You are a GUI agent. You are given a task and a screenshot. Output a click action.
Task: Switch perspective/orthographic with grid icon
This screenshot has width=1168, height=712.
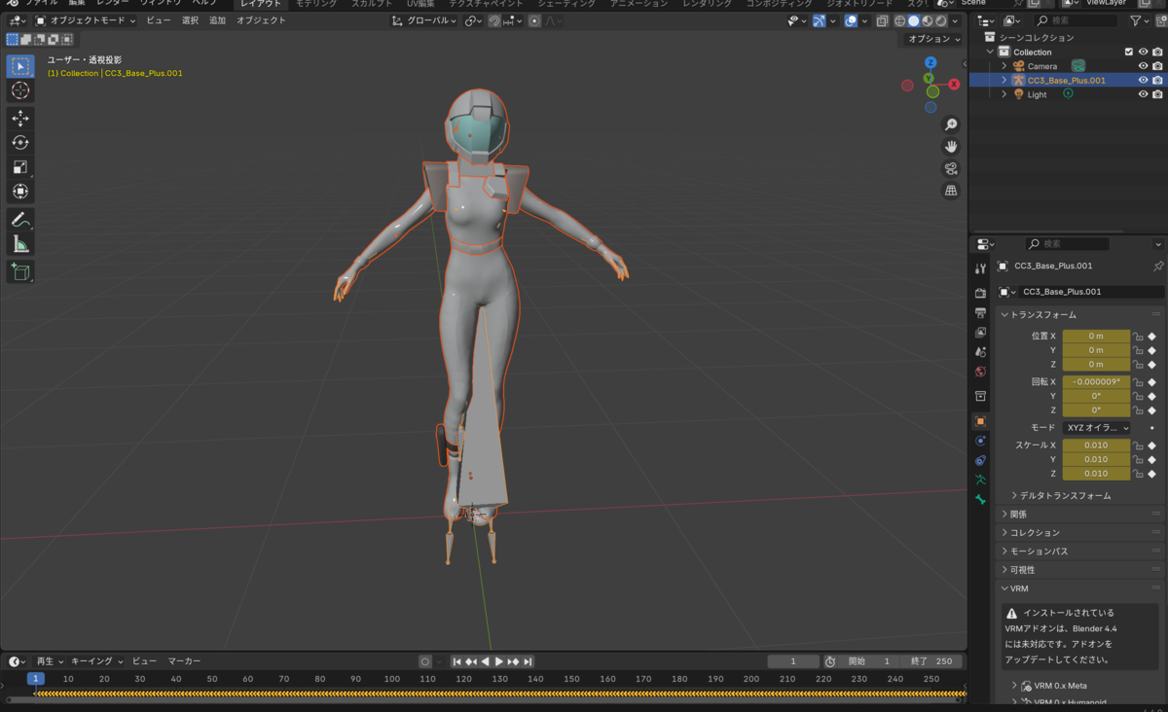951,191
